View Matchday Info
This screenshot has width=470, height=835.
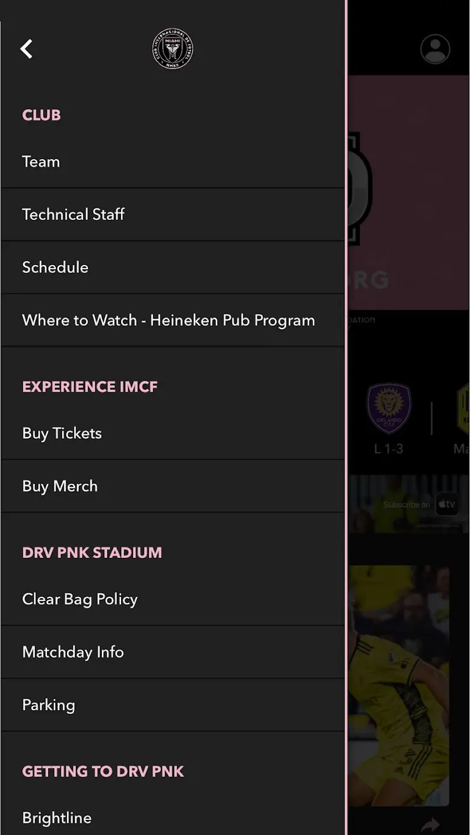click(172, 652)
